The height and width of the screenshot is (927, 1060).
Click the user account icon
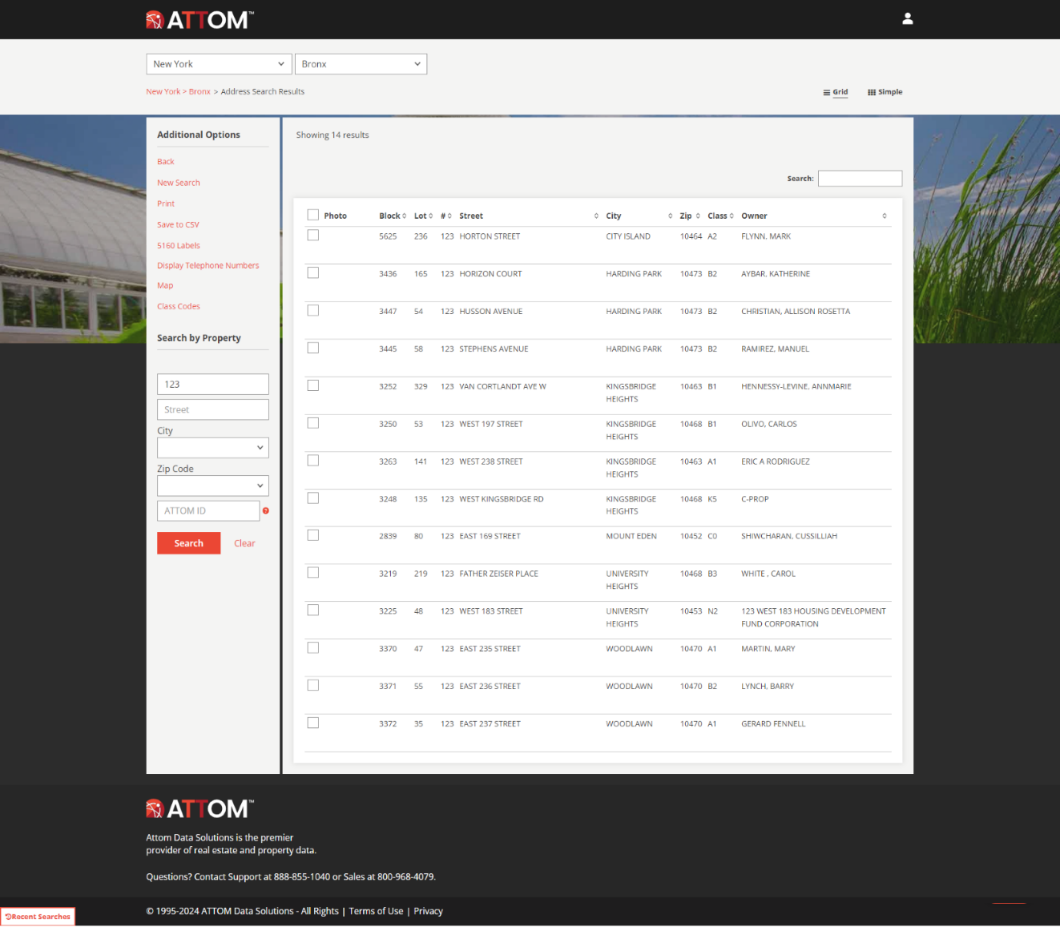(x=907, y=18)
